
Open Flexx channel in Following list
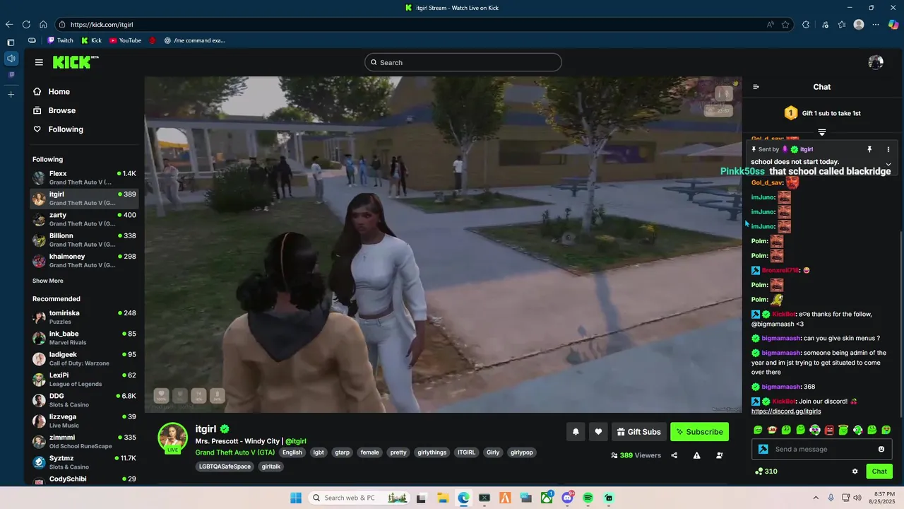(x=84, y=177)
